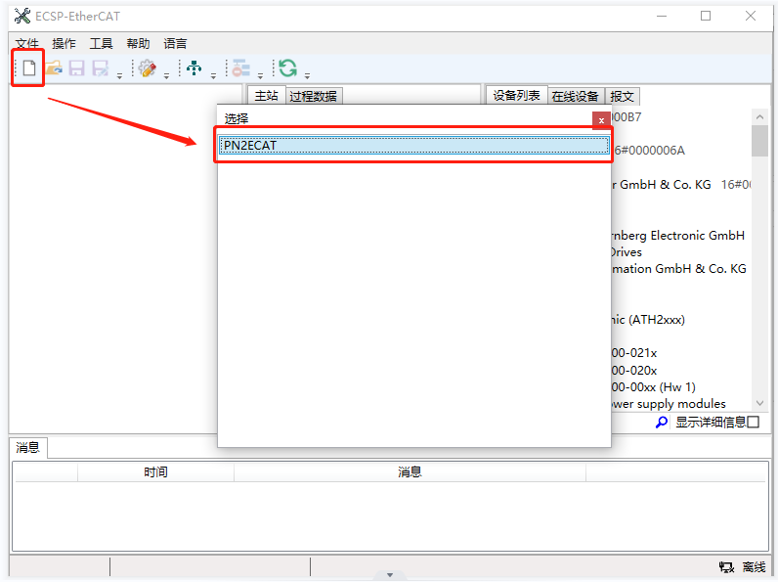Select the 'wer supply modules' list entry
The height and width of the screenshot is (582, 778).
669,404
